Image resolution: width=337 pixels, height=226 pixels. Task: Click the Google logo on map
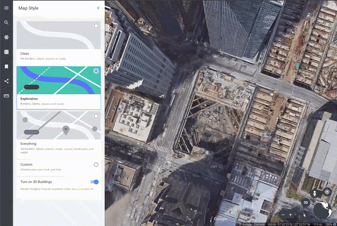[x=220, y=219]
